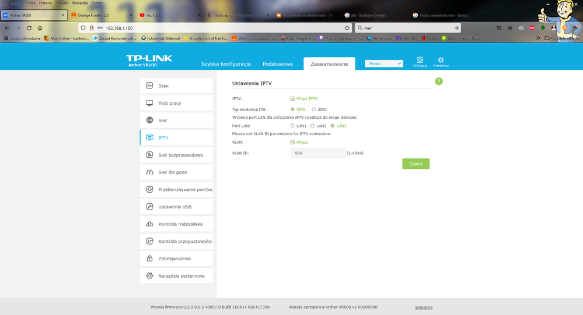
Task: Click the Restartuj reboot icon
Action: pos(441,60)
